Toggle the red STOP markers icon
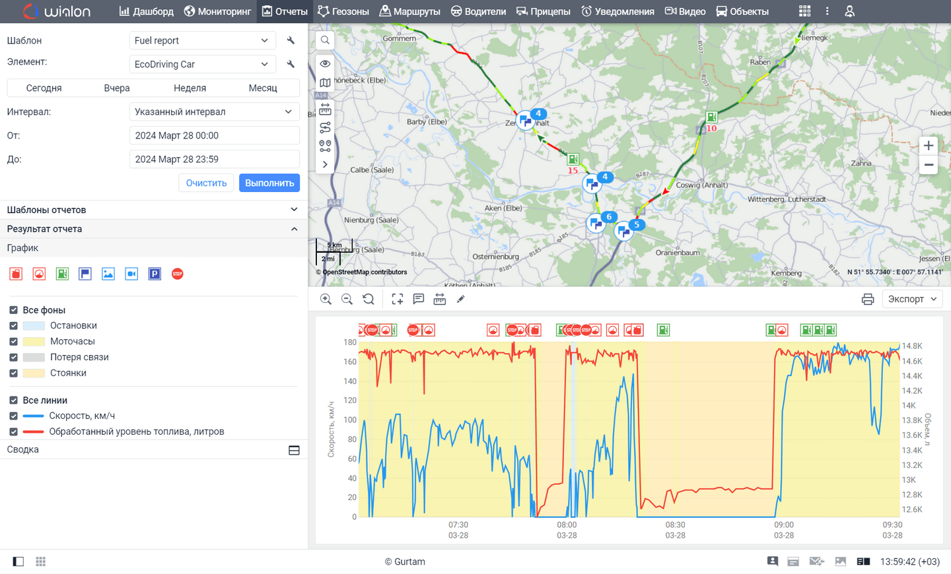The width and height of the screenshot is (951, 574). click(178, 274)
